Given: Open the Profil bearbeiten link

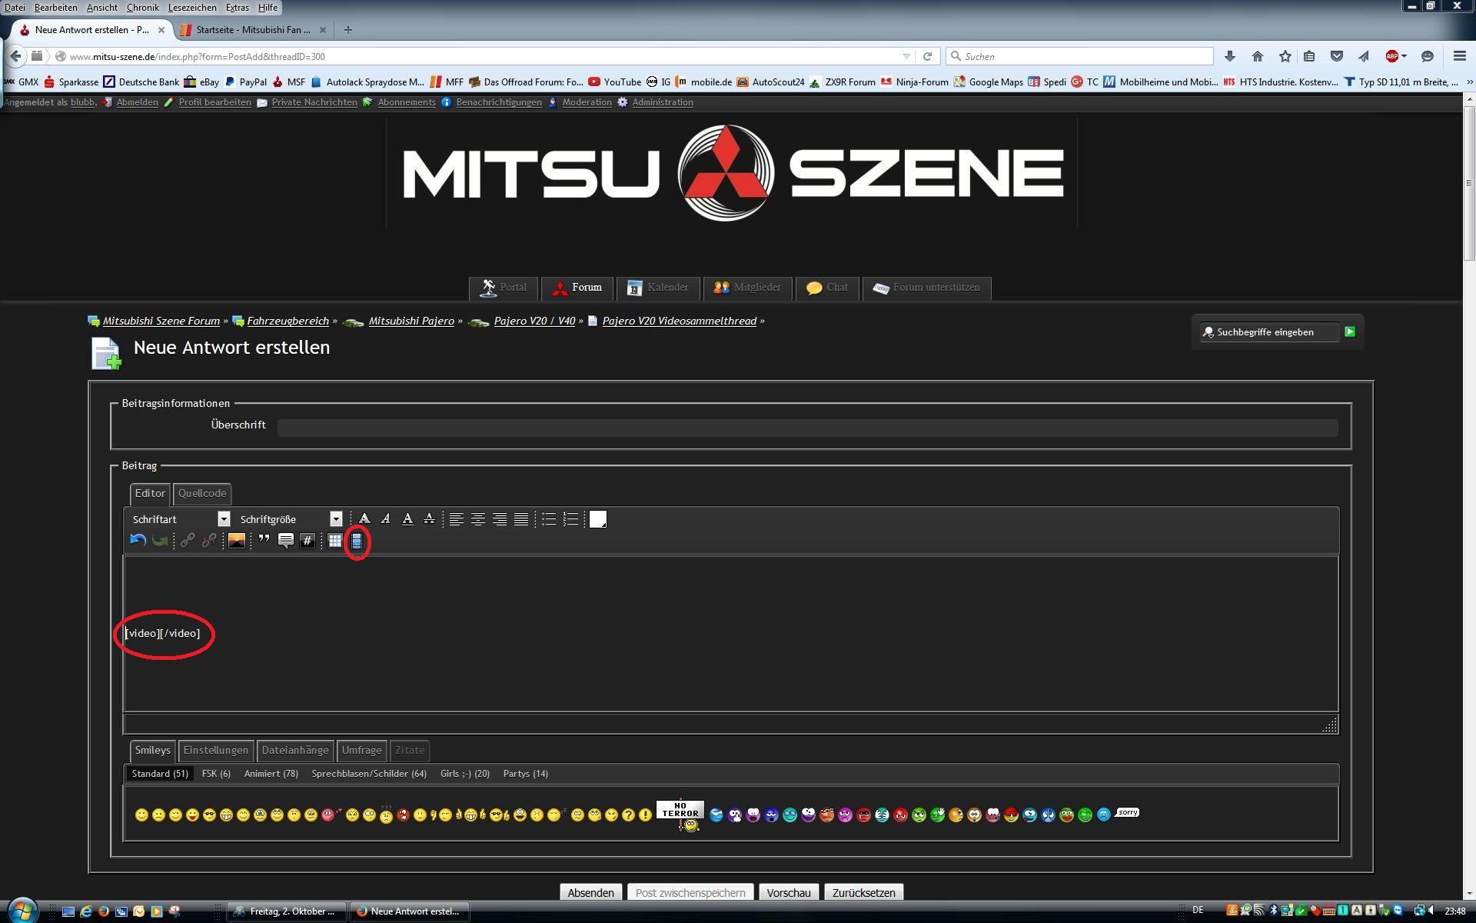Looking at the screenshot, I should click(x=214, y=102).
